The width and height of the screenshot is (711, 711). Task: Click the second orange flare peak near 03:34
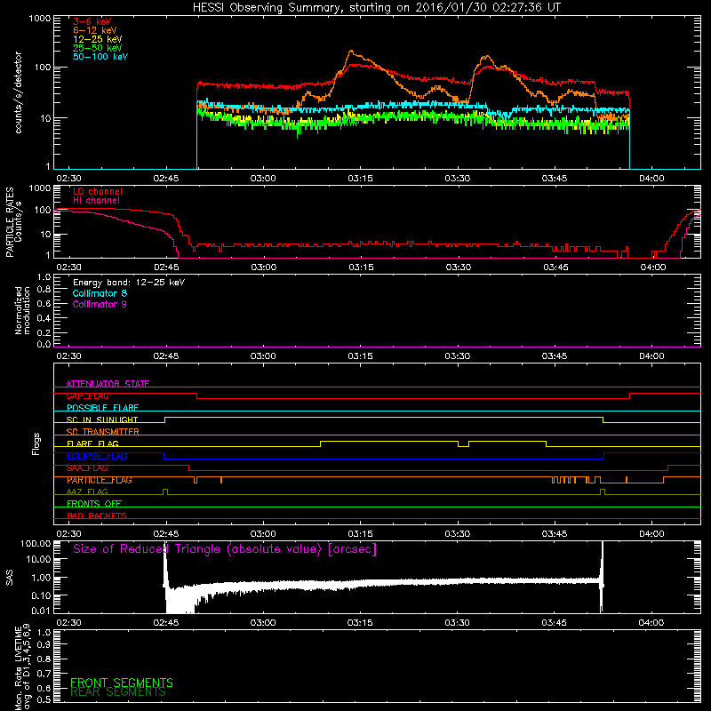click(486, 58)
